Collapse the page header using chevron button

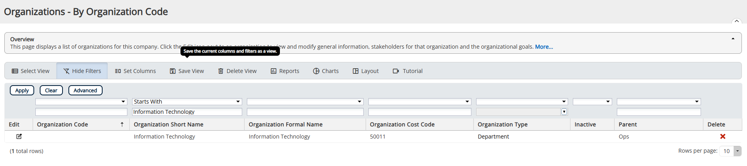736,21
